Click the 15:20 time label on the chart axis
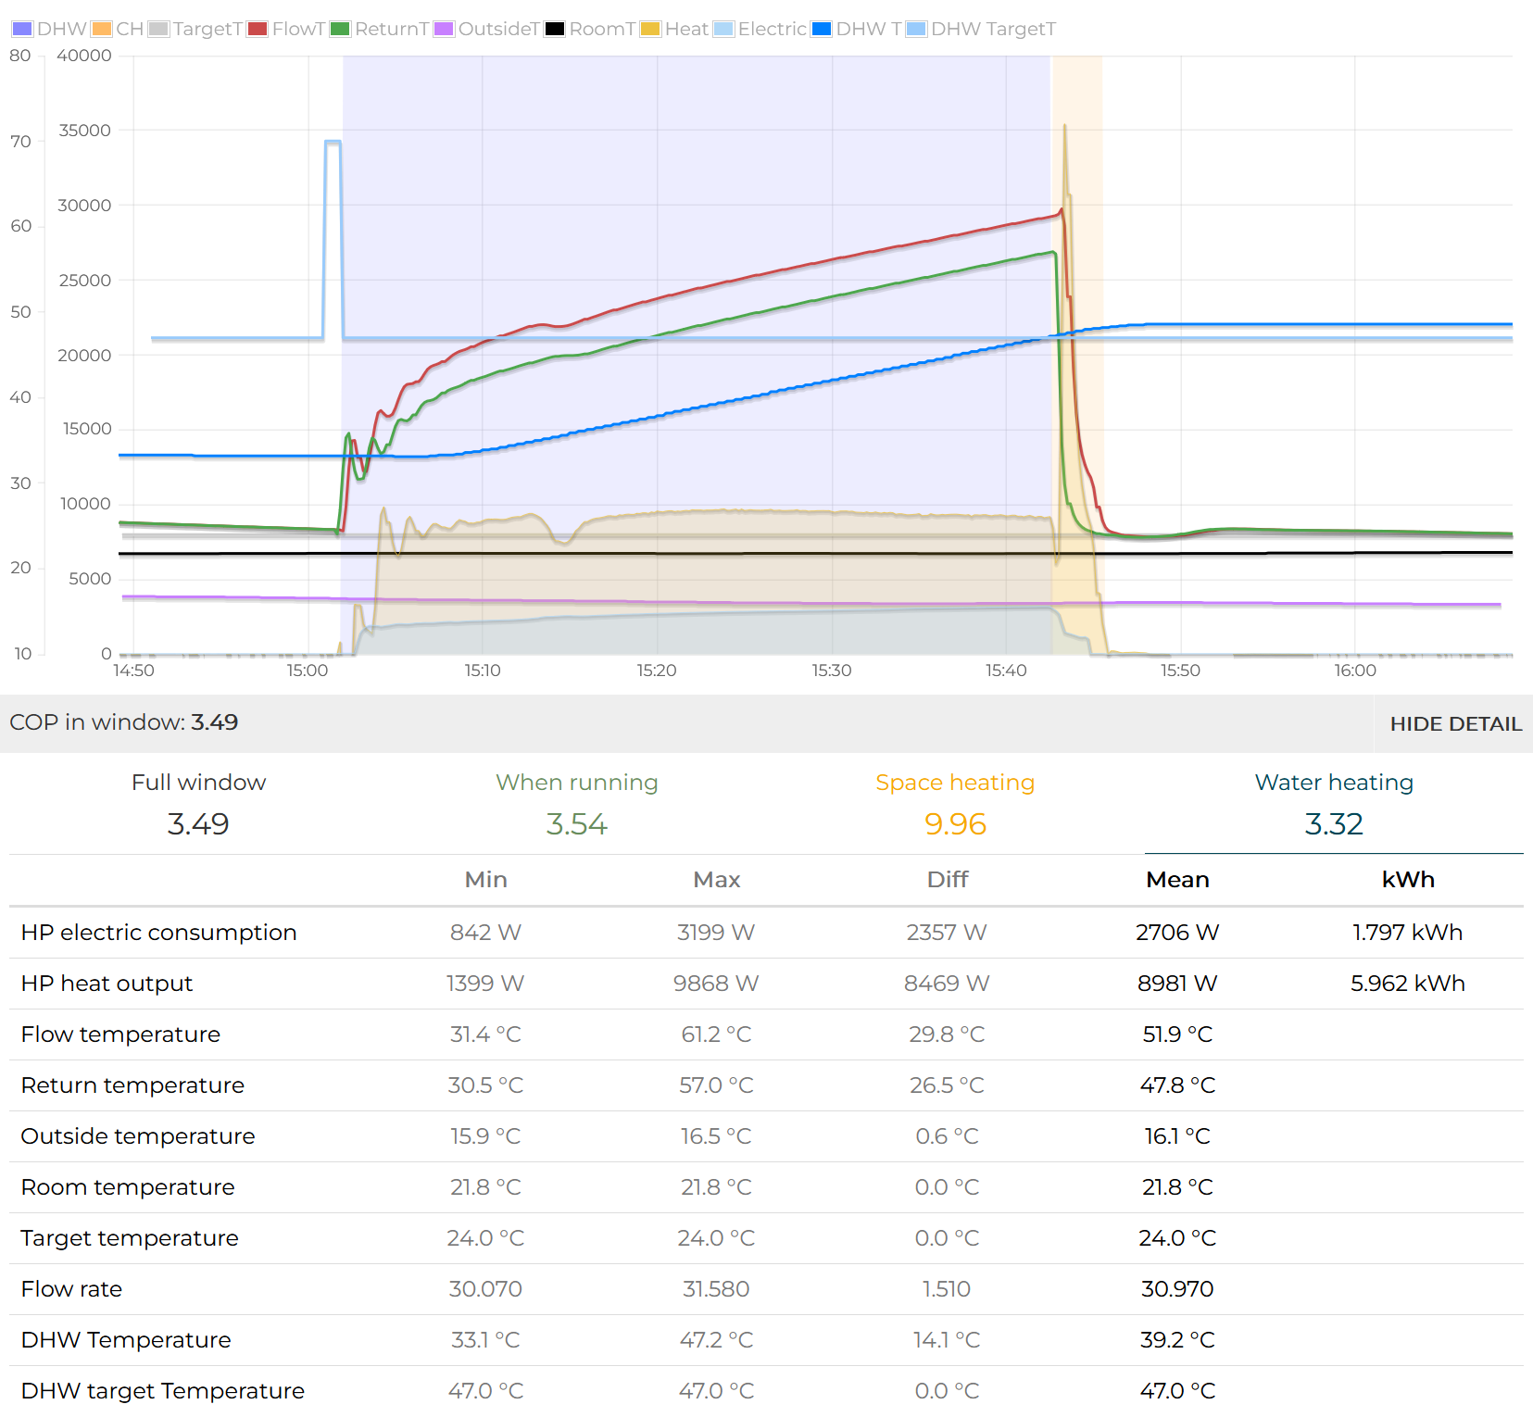Image resolution: width=1533 pixels, height=1417 pixels. point(657,671)
